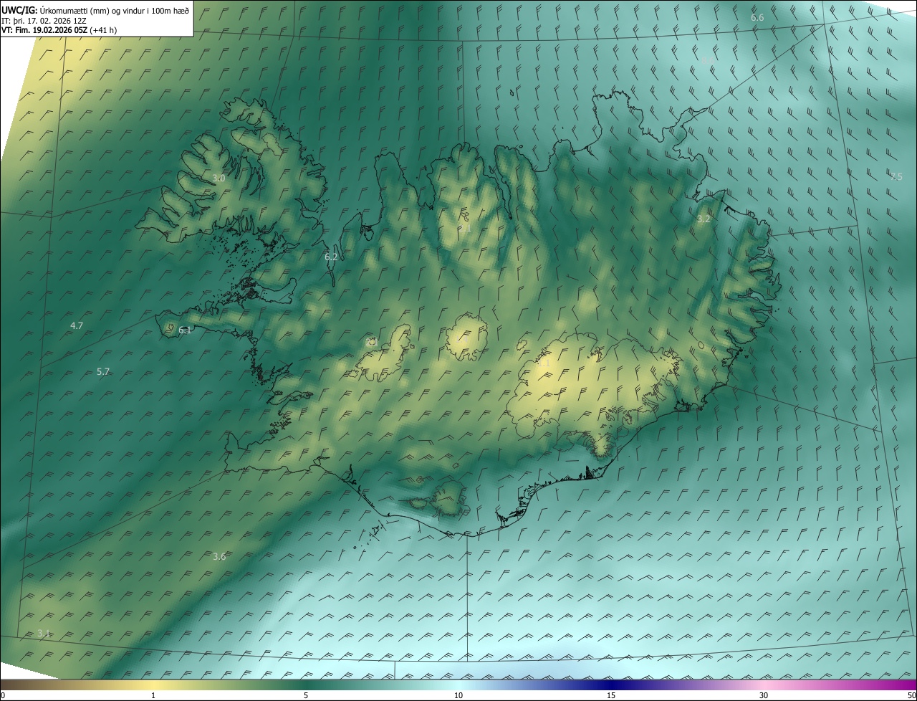Click the 'VT: Fim. 19.02.2026 05Z (+41 h)' line
This screenshot has height=701, width=917.
click(59, 30)
